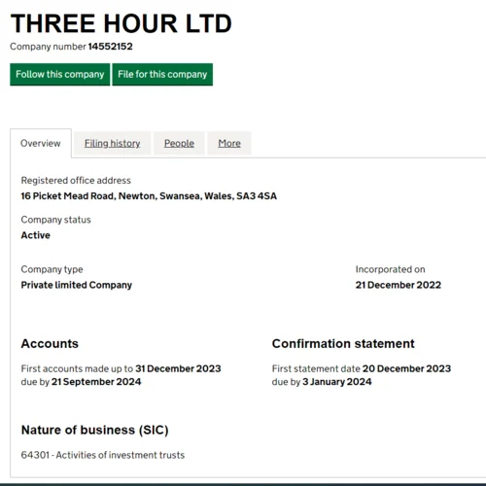Image resolution: width=486 pixels, height=486 pixels.
Task: Click the 16 Picket Mead Road address text
Action: coord(149,196)
